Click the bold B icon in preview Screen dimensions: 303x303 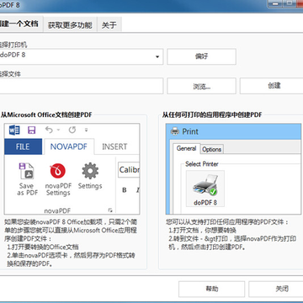point(125,190)
